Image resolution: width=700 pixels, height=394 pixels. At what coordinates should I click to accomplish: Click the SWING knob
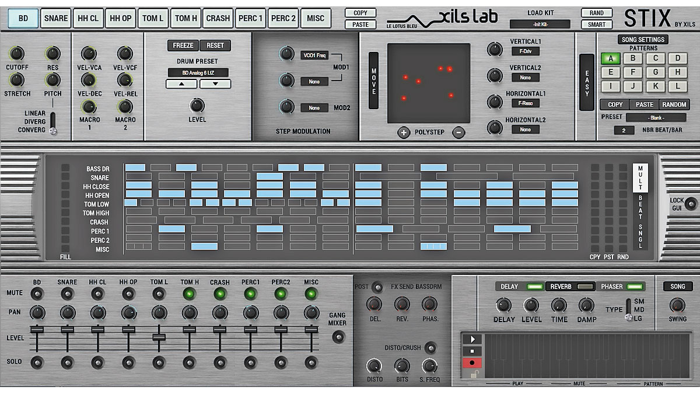[x=677, y=305]
